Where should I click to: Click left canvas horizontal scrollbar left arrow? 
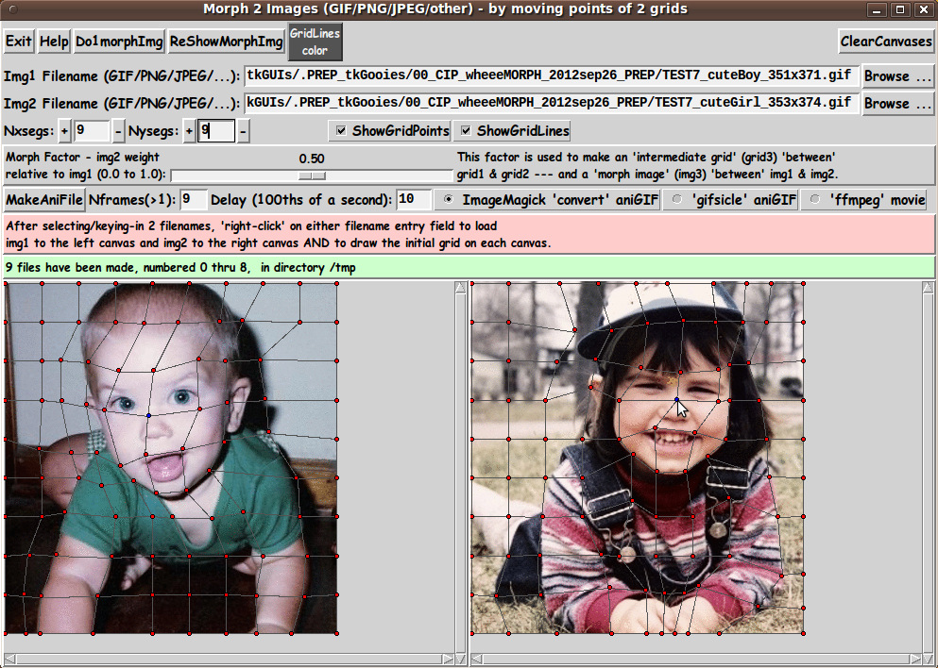10,660
